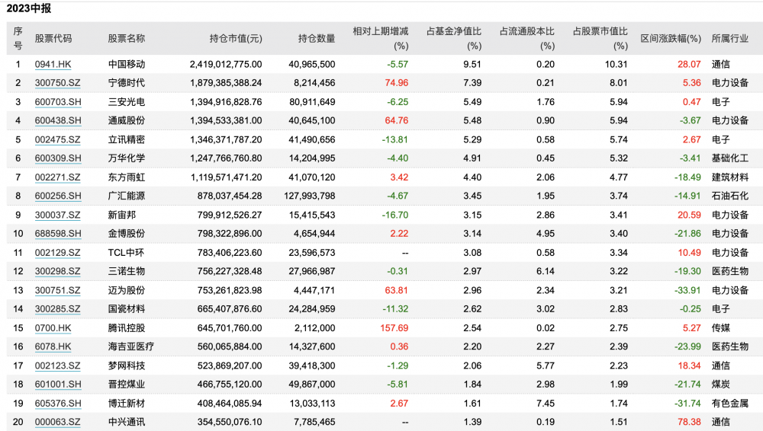Open stock code link 600256.SH
The height and width of the screenshot is (431, 763).
(x=58, y=196)
